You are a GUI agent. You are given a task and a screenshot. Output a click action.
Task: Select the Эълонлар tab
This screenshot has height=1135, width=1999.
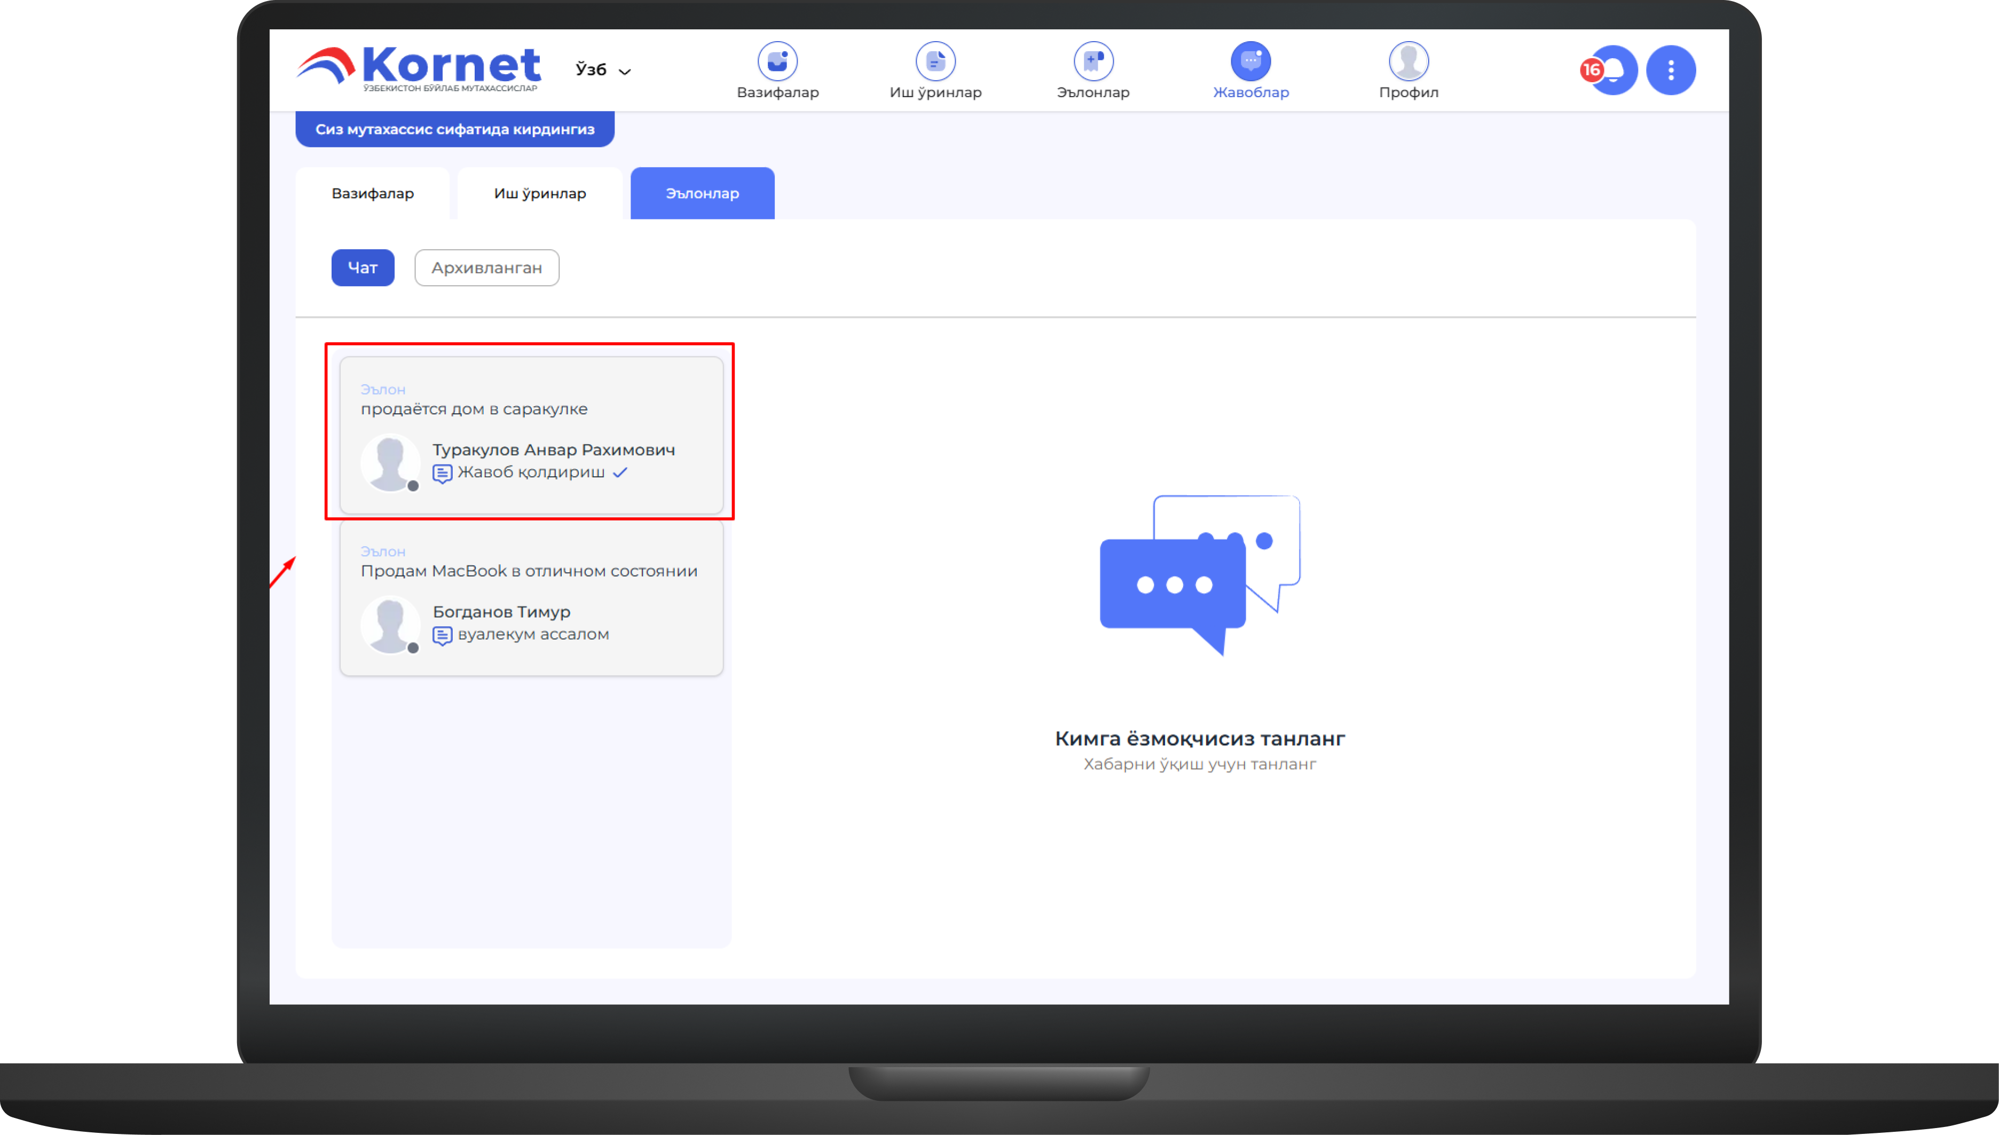702,193
